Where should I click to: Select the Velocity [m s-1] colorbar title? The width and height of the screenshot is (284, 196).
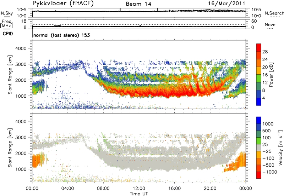click(280, 148)
